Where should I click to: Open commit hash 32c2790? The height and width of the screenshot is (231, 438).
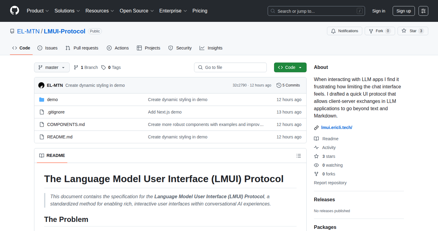(x=240, y=85)
